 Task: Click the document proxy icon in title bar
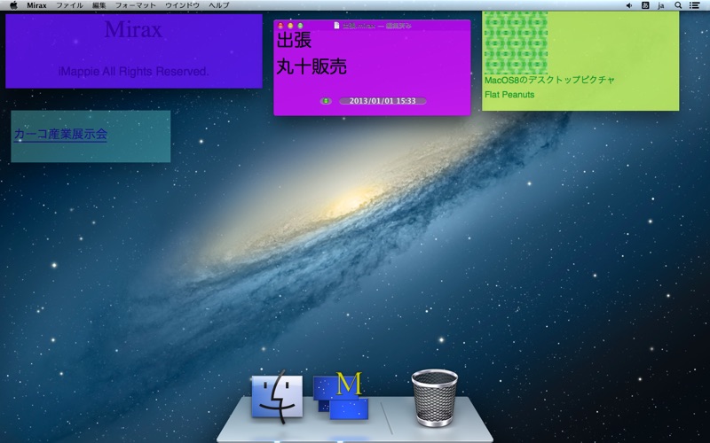pos(336,26)
